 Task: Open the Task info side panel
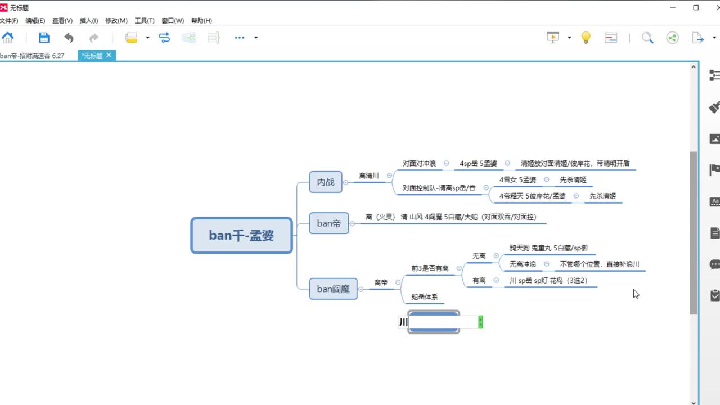[714, 295]
